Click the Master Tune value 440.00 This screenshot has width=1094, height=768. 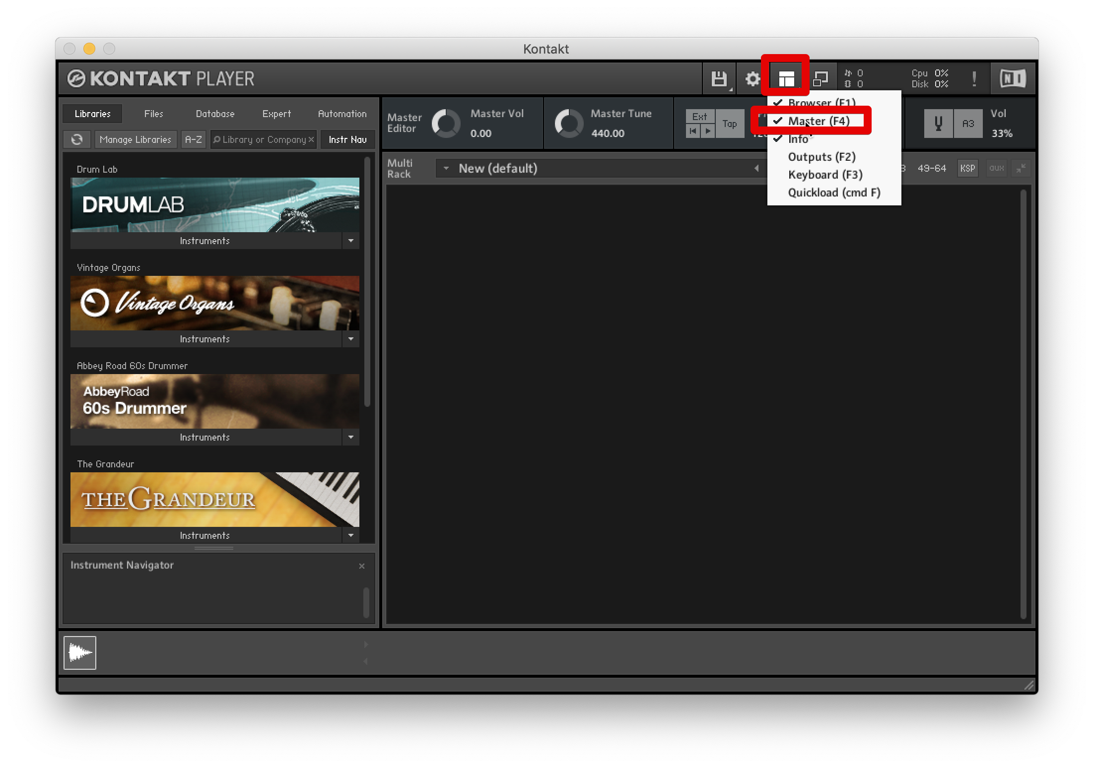coord(608,133)
